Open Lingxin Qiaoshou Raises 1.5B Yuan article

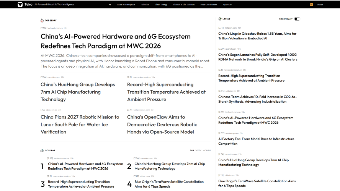coord(257,36)
